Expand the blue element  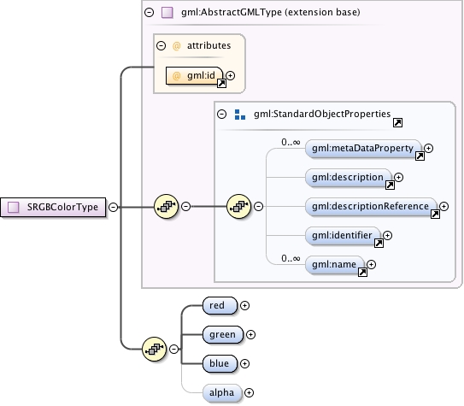[244, 363]
